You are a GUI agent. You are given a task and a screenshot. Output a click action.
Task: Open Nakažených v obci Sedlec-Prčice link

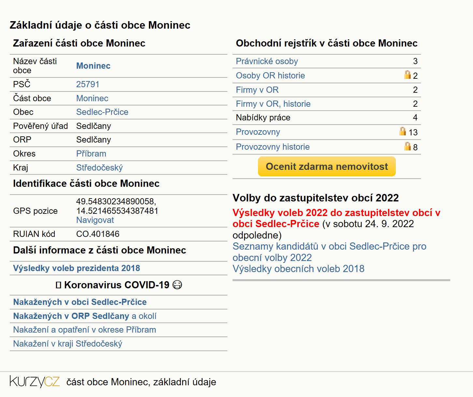80,302
